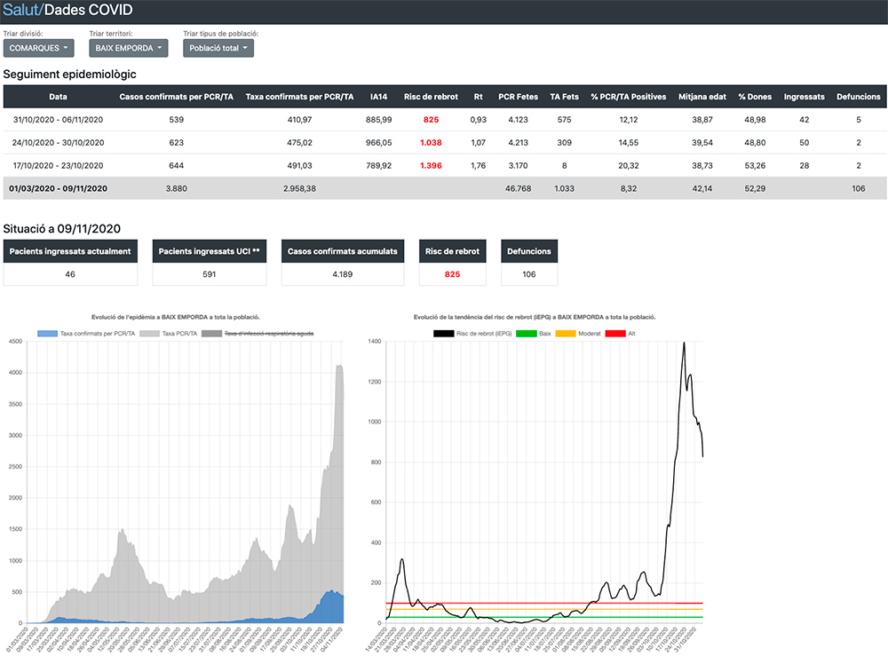Click the red outbreak risk value 1.396
The image size is (888, 664).
pyautogui.click(x=431, y=165)
